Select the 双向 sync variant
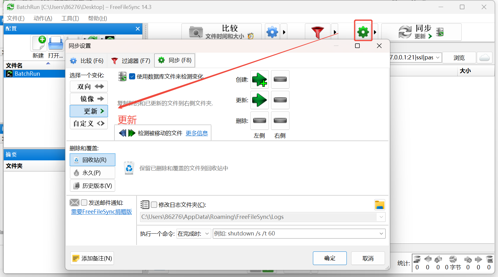The width and height of the screenshot is (498, 277). [x=89, y=86]
